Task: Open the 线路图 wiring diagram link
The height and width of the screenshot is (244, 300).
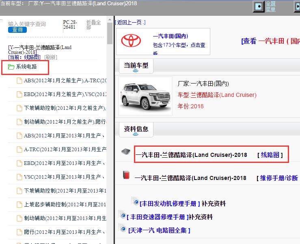Action: [270, 155]
